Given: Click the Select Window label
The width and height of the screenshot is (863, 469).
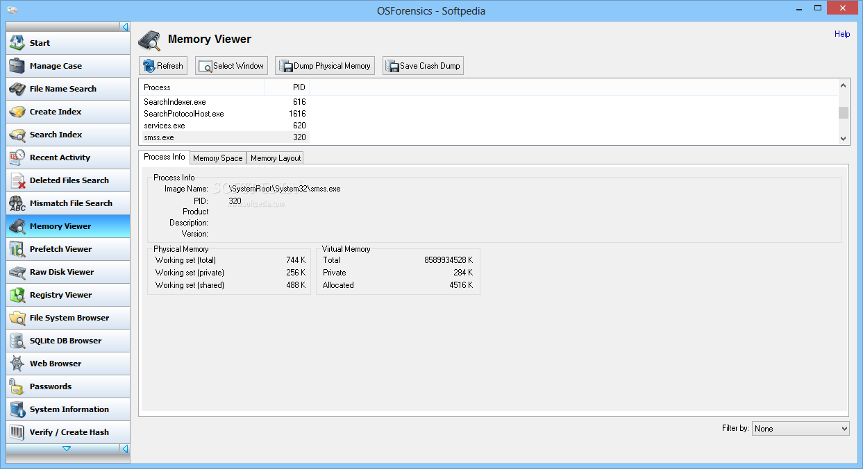Looking at the screenshot, I should coord(238,66).
